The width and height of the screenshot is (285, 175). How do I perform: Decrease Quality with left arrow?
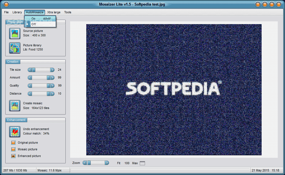point(30,85)
